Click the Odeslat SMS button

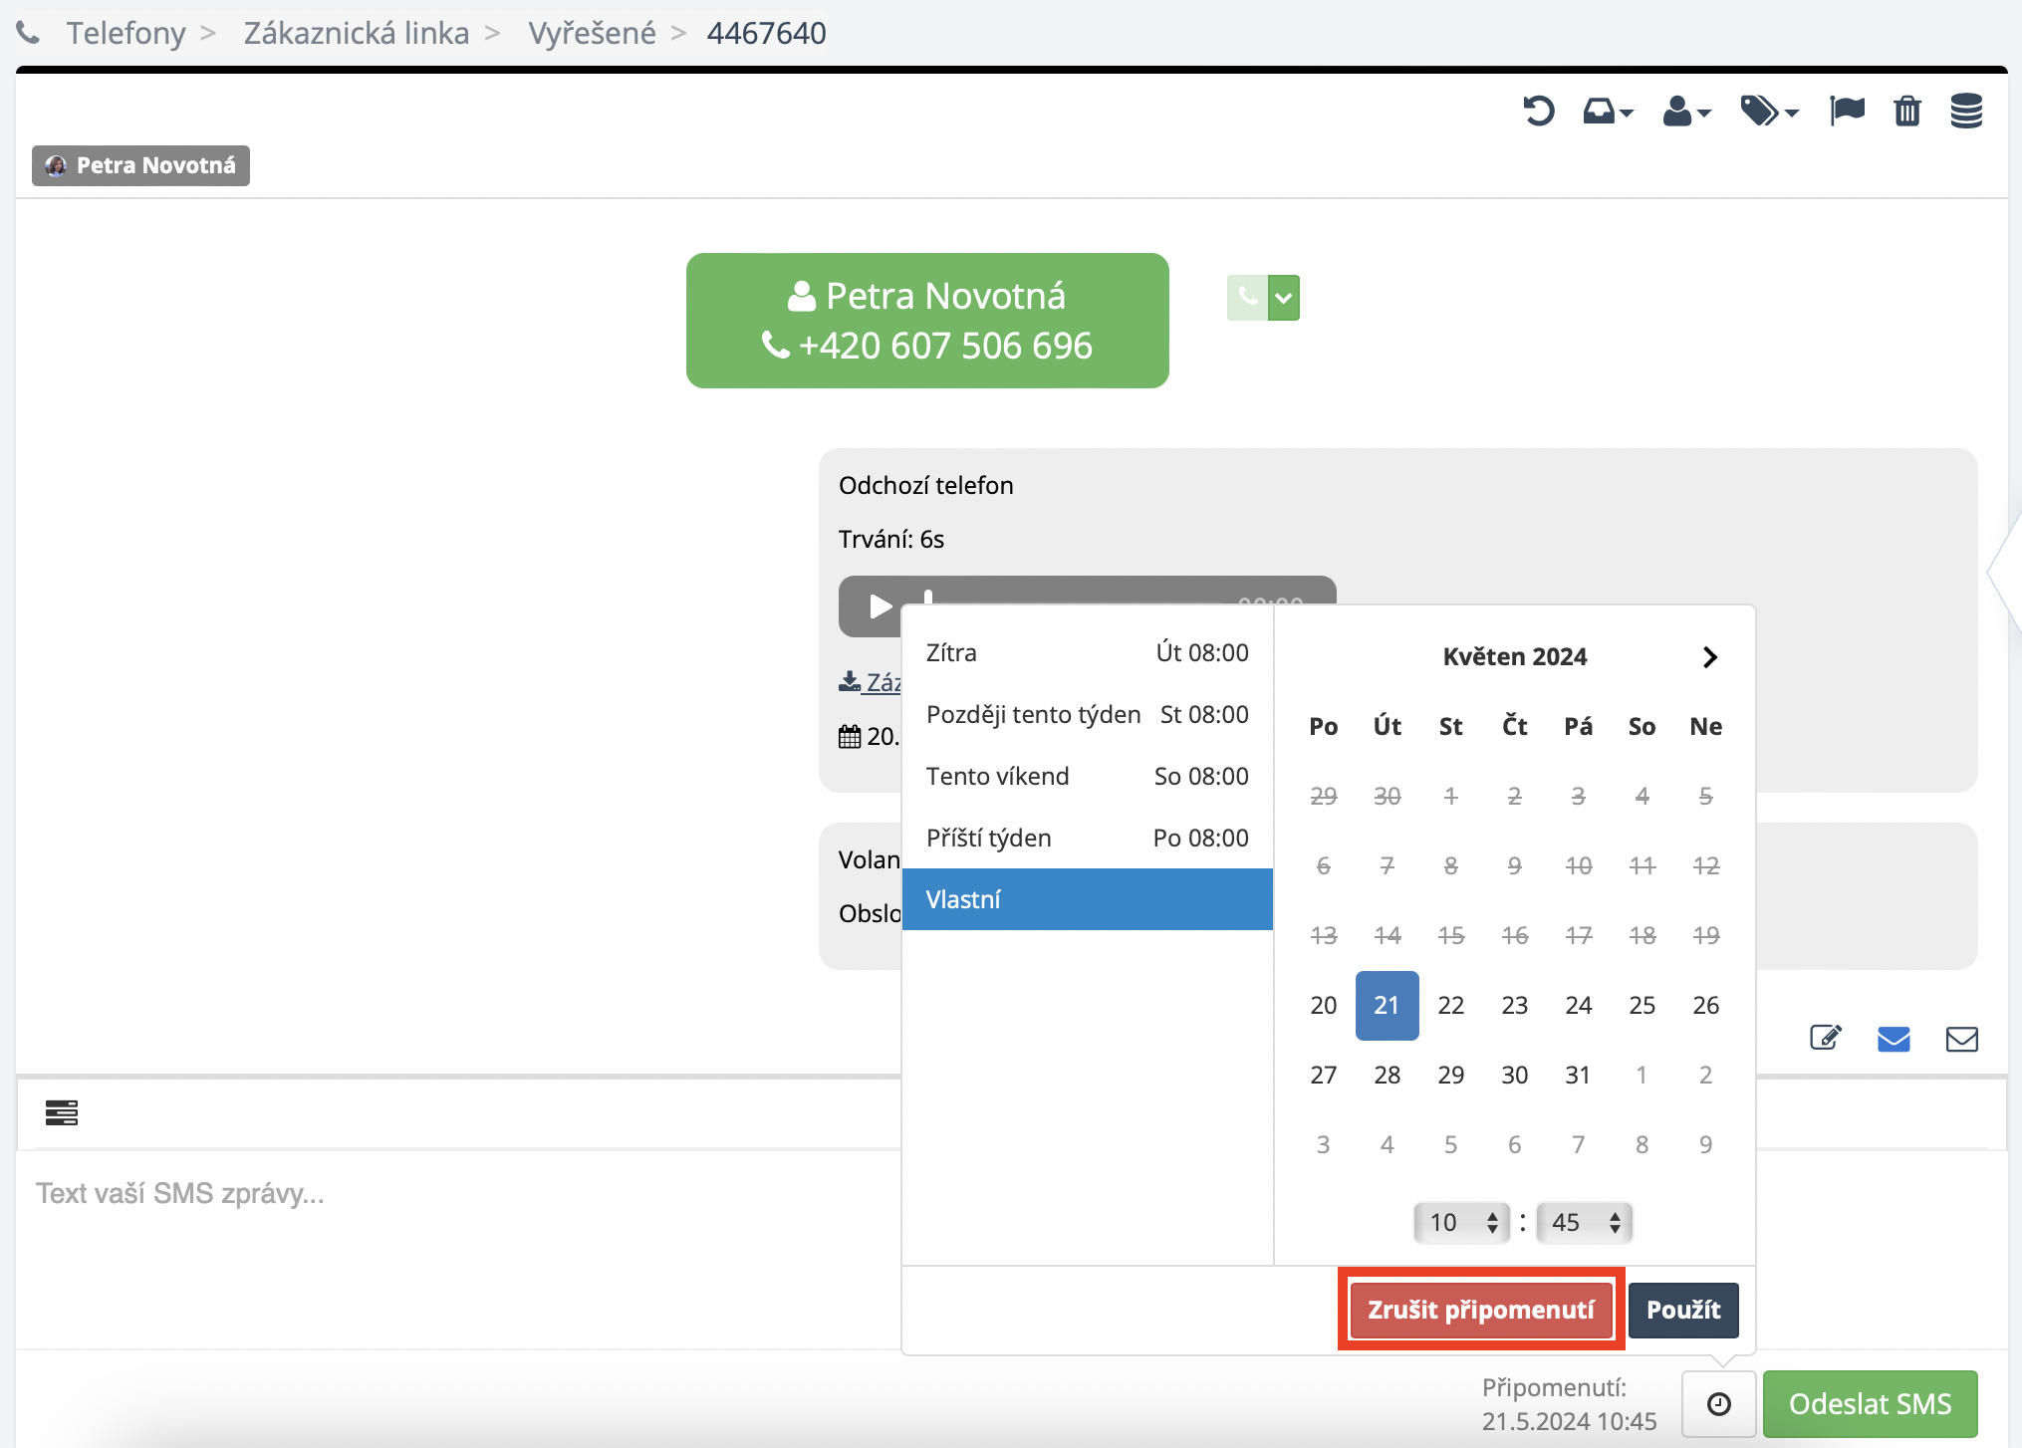pyautogui.click(x=1870, y=1403)
